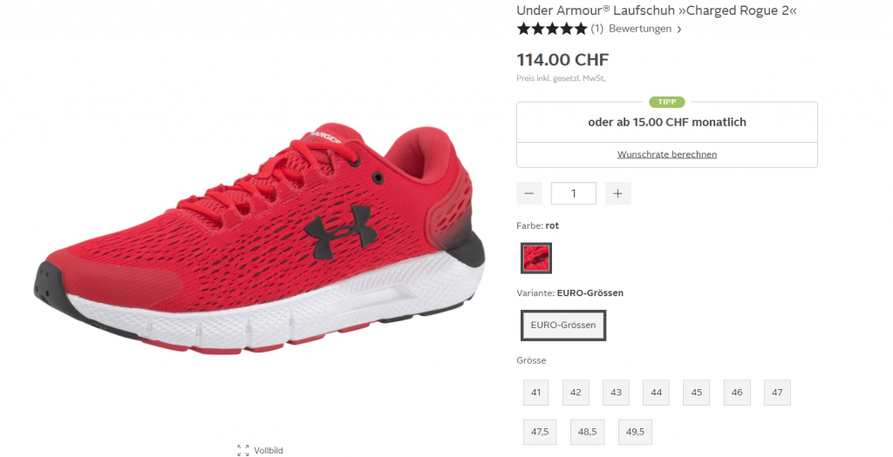The width and height of the screenshot is (893, 457).
Task: Click the chevron next to Bewertungen
Action: 678,30
